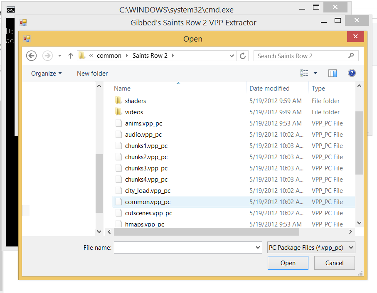
Task: Click the 'common' breadcrumb in address bar
Action: [x=109, y=56]
